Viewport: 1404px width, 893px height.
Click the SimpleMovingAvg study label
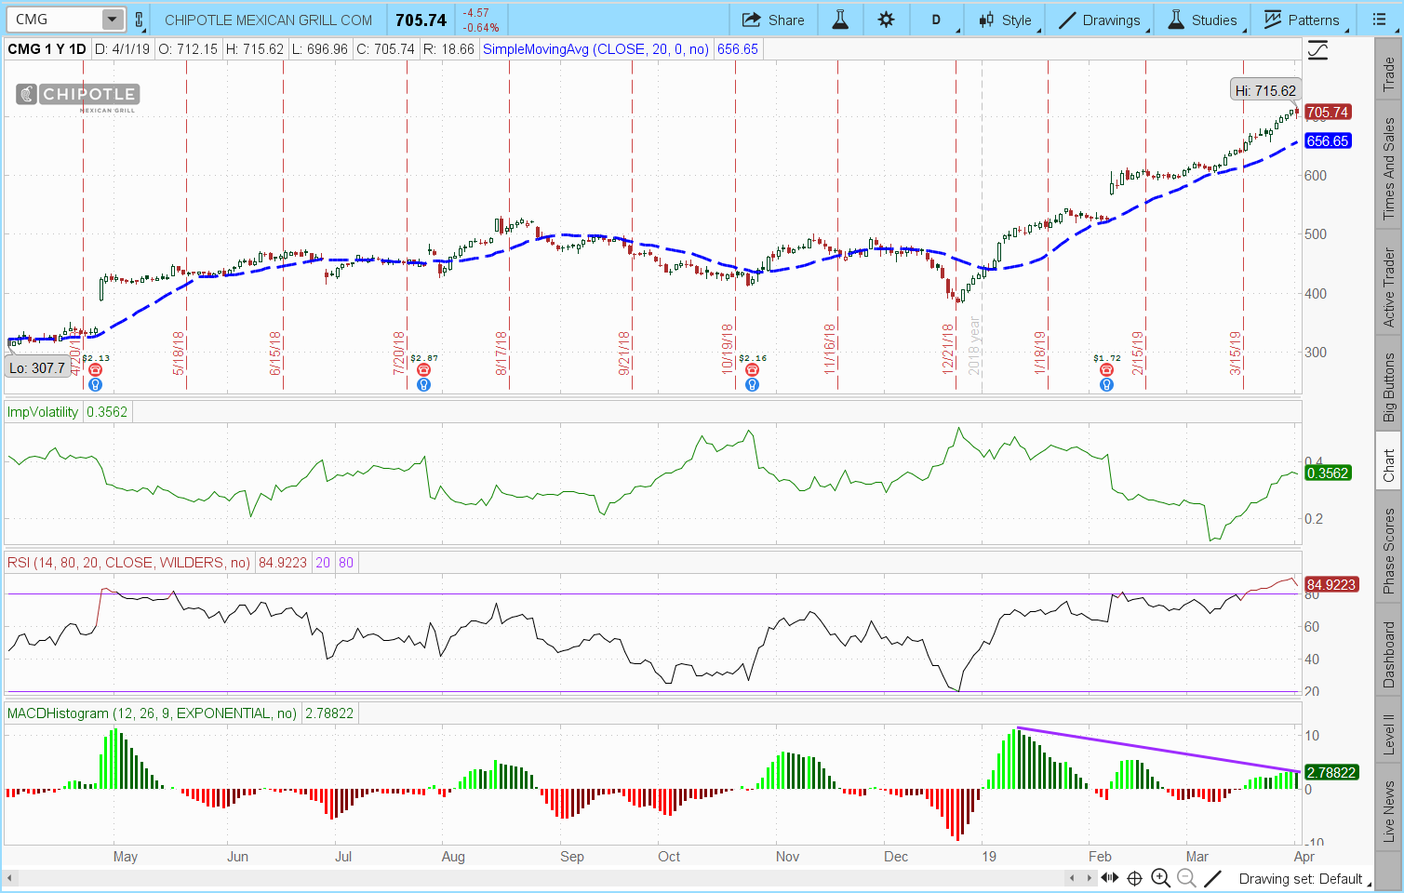point(595,49)
